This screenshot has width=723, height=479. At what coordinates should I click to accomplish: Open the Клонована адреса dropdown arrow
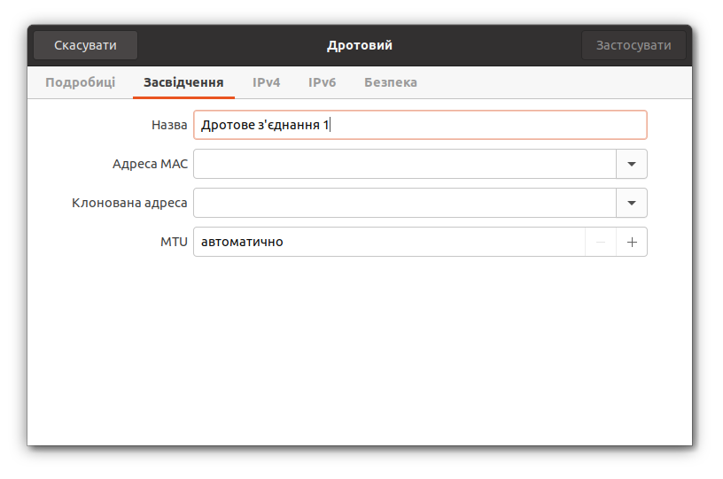tap(632, 203)
